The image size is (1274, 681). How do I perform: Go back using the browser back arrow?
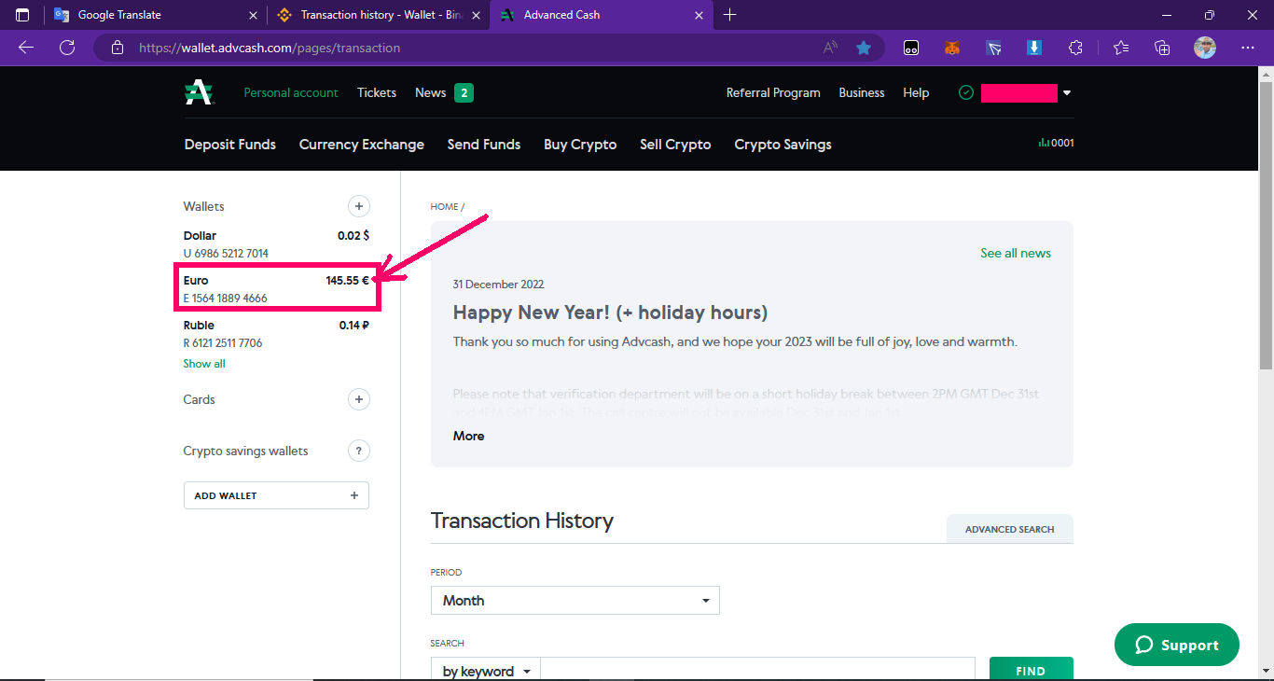point(26,48)
